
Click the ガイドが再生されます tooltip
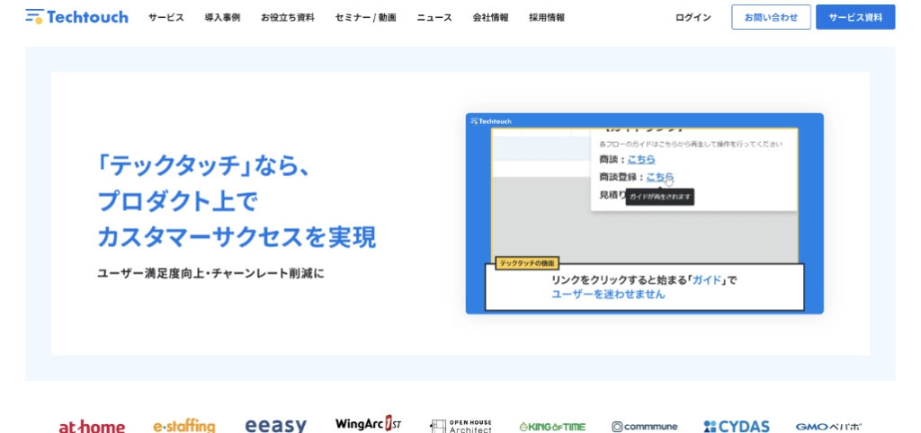pyautogui.click(x=660, y=197)
